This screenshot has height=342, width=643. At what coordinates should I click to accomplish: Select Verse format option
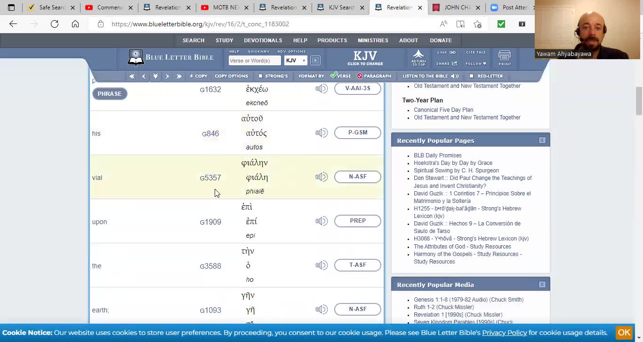341,76
